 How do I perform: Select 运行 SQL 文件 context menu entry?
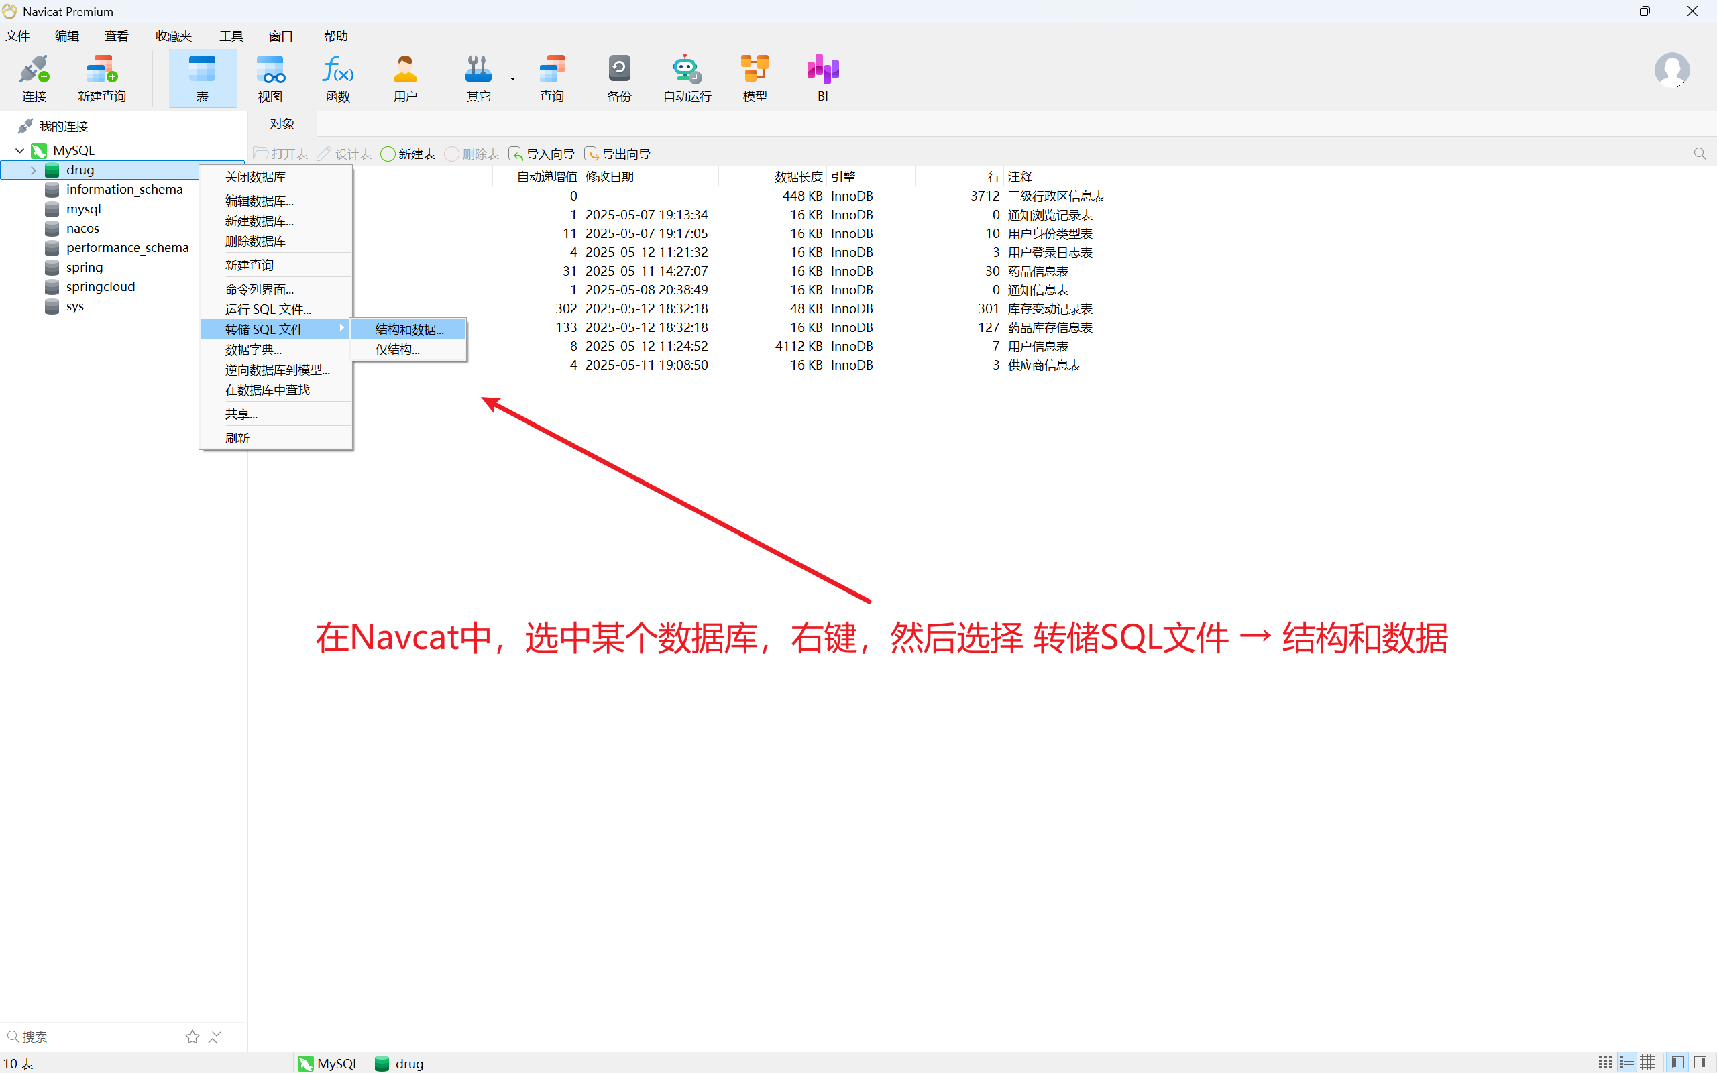coord(268,309)
